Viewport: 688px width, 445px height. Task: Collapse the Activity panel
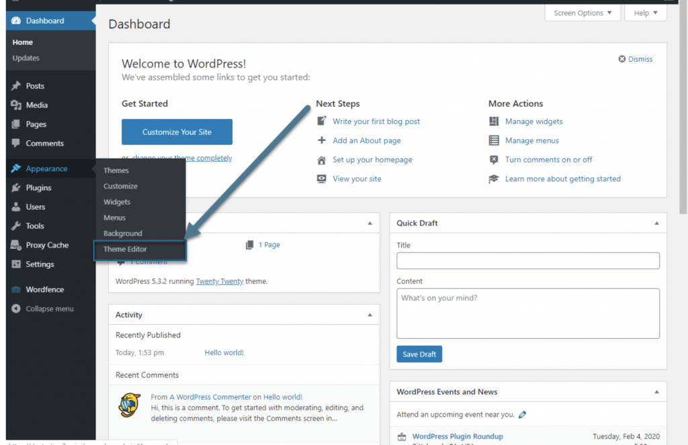click(370, 315)
